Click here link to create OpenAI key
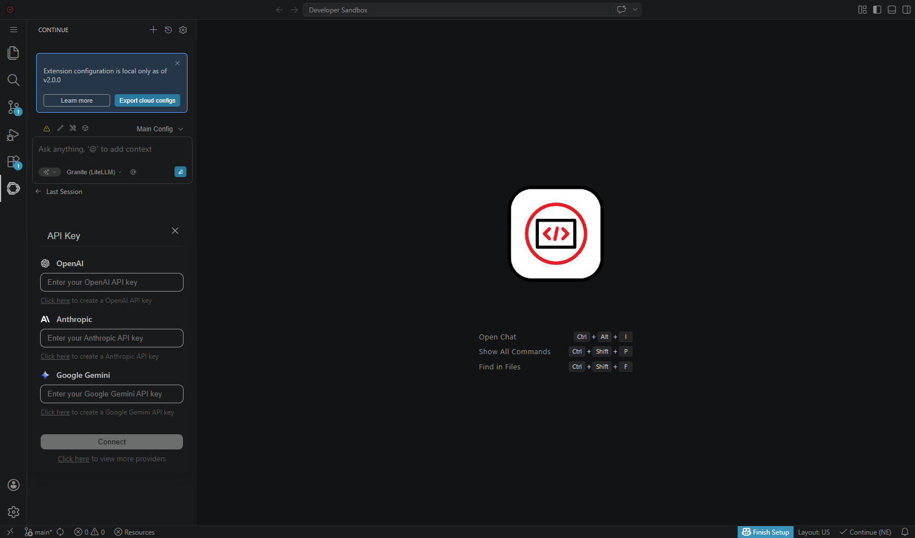Image resolution: width=915 pixels, height=538 pixels. (x=55, y=301)
